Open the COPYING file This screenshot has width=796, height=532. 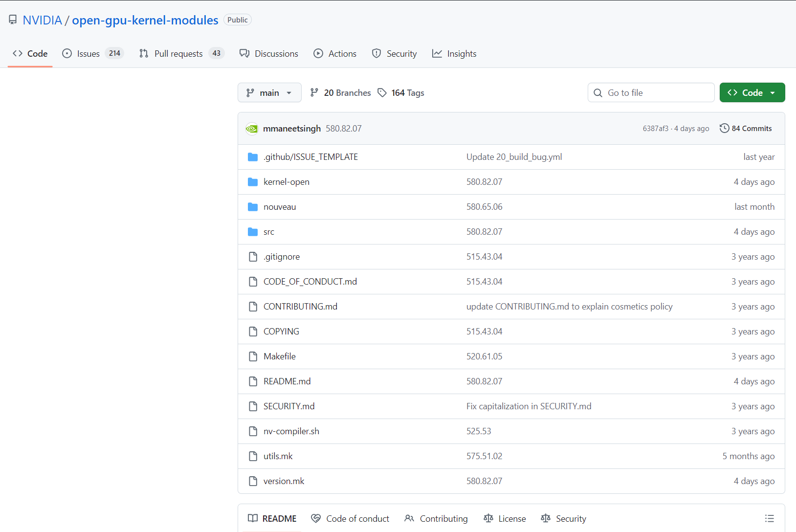coord(281,331)
